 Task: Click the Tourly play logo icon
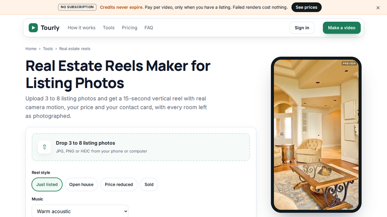point(33,28)
